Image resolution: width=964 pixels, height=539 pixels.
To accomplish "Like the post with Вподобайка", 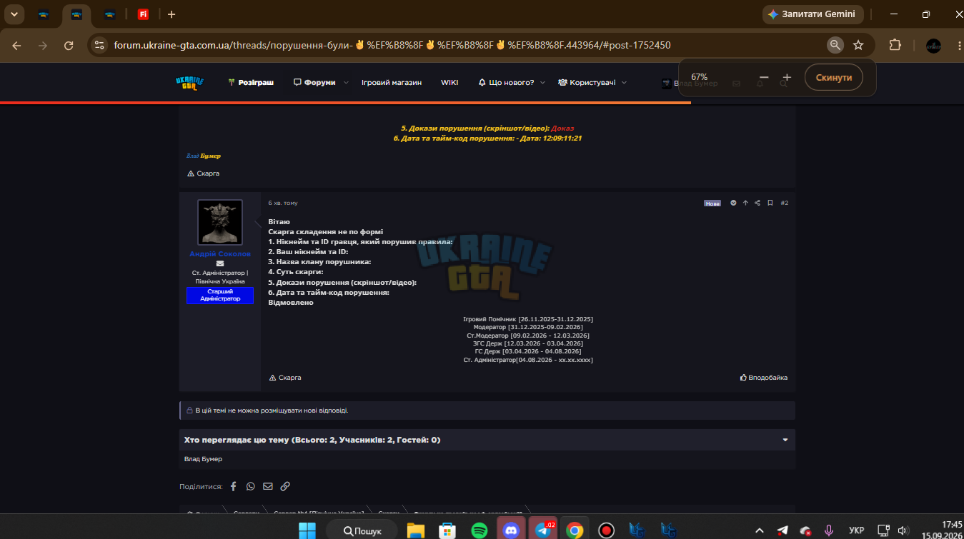I will (764, 378).
